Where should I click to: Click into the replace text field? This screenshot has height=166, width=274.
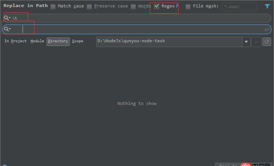point(137,29)
